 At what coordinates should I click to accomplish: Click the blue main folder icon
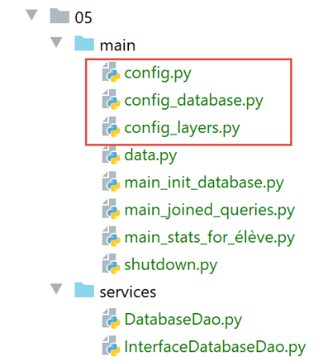point(84,43)
